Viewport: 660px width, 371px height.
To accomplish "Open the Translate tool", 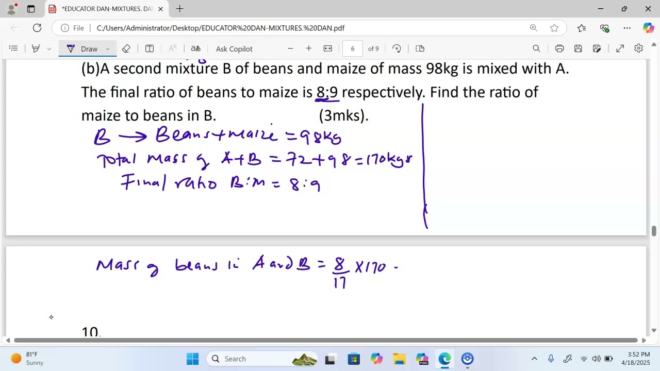I will 195,48.
